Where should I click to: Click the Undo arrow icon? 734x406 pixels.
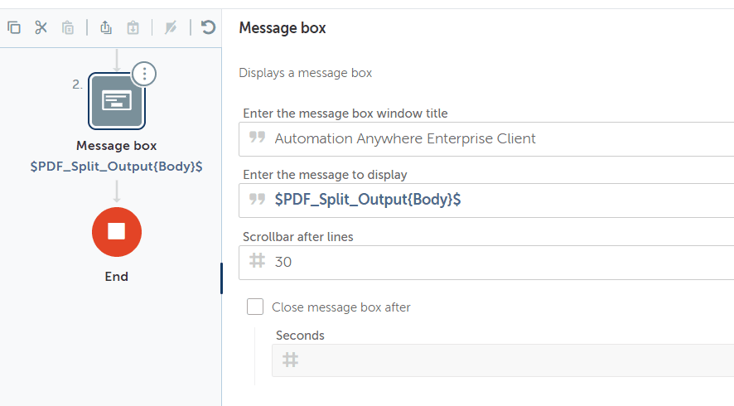coord(208,27)
